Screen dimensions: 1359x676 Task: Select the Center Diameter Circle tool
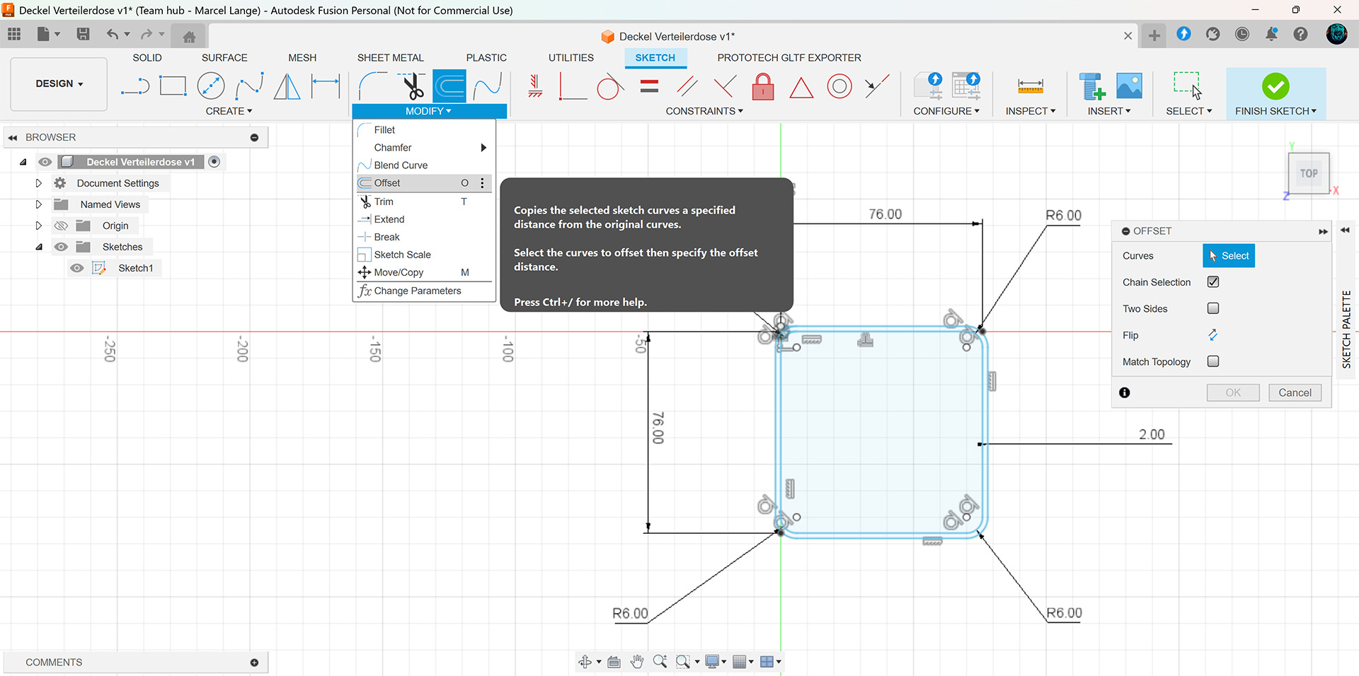210,86
